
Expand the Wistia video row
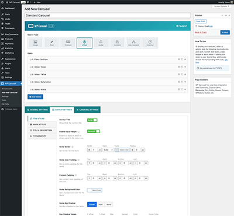[108, 89]
